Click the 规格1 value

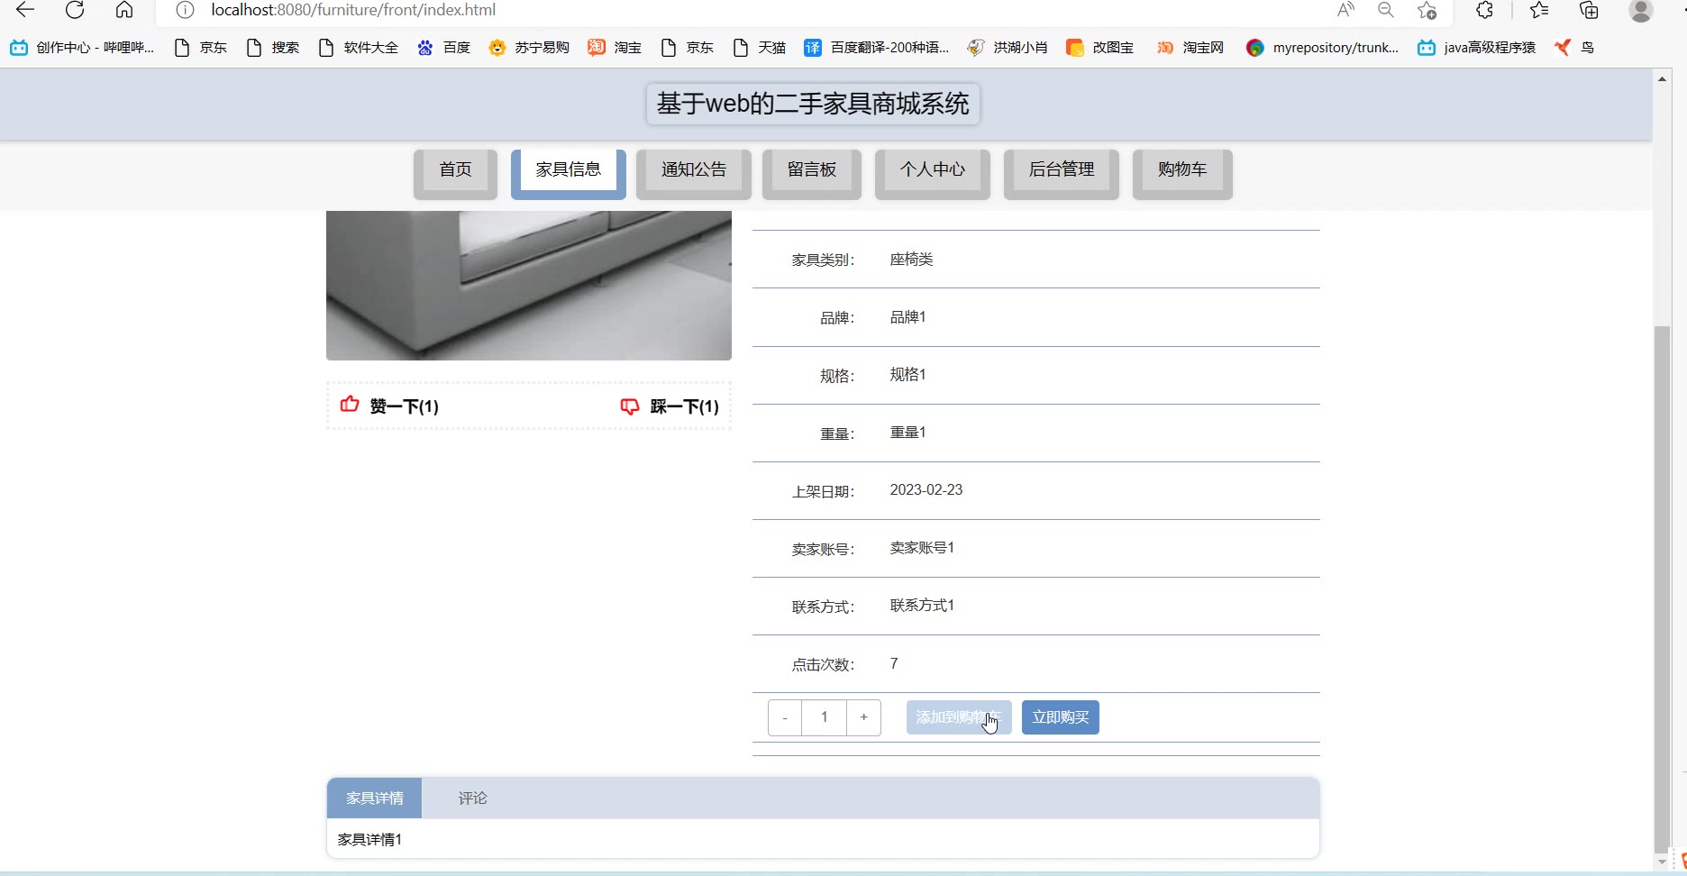[x=907, y=375]
